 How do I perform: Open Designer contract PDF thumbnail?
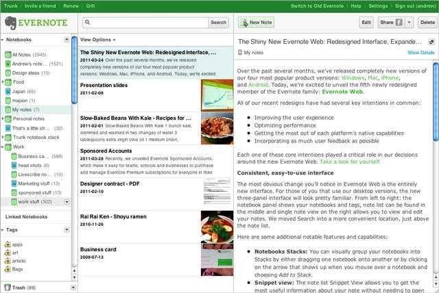217,191
